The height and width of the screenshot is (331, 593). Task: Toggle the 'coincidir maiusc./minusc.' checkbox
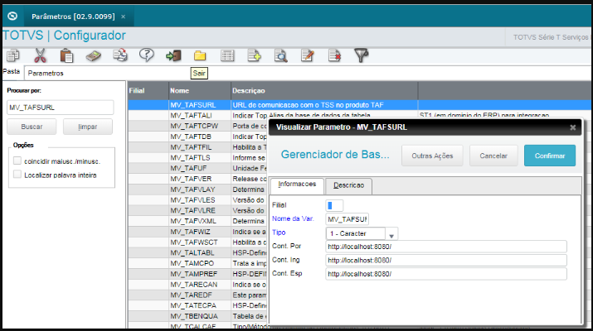pyautogui.click(x=17, y=161)
